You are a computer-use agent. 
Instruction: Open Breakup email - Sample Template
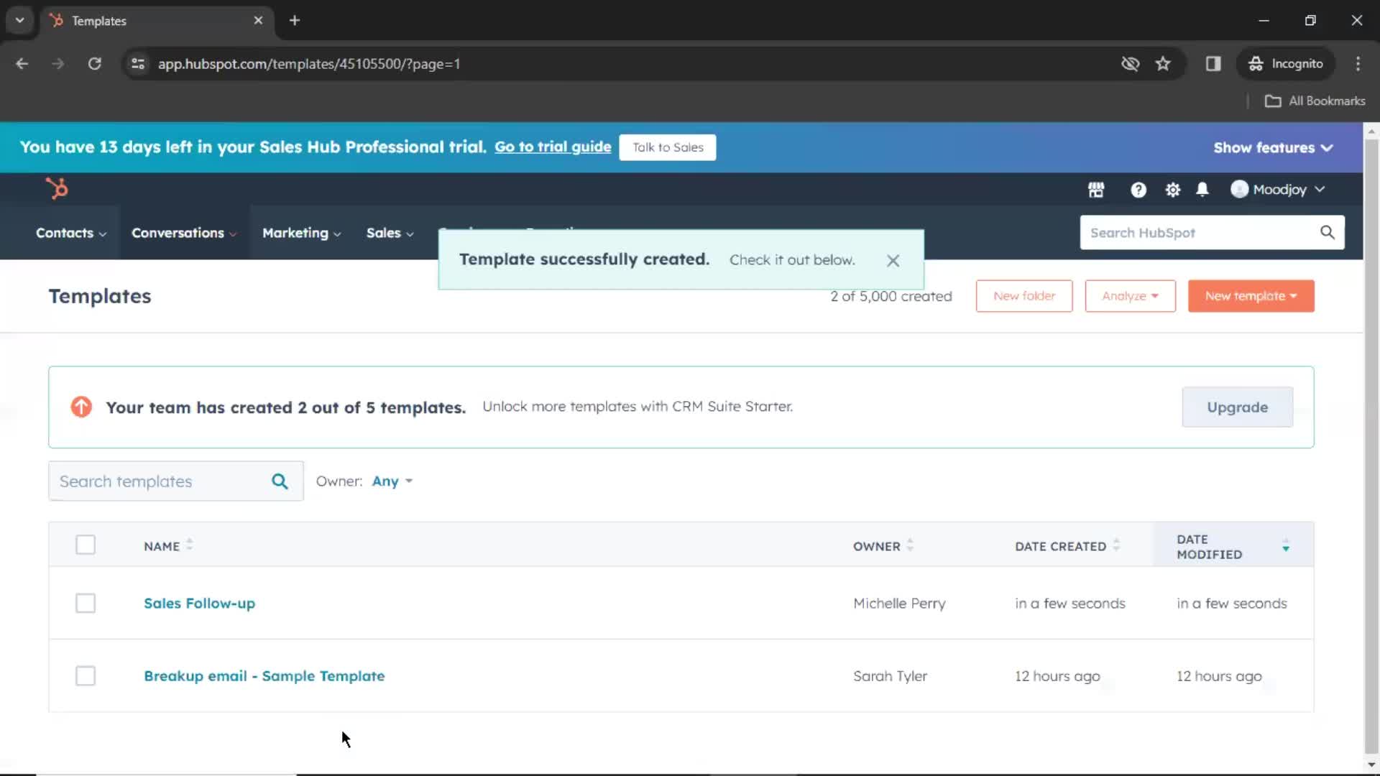(x=264, y=675)
